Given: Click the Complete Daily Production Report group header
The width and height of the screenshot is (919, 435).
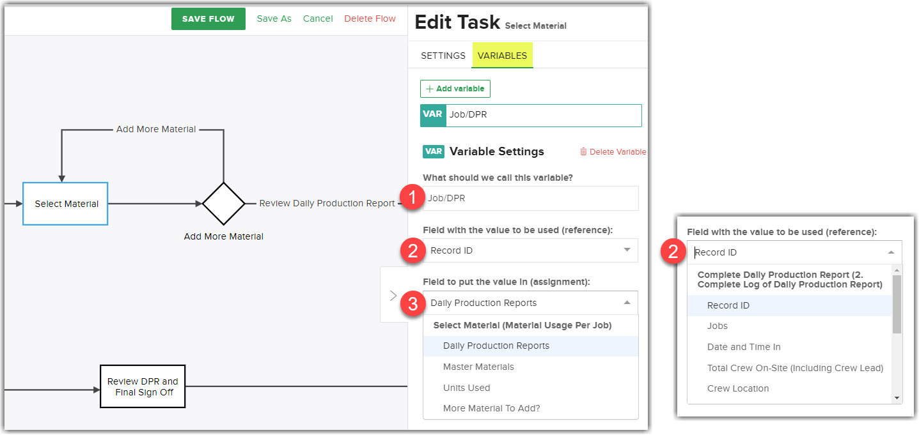Looking at the screenshot, I should click(x=790, y=280).
